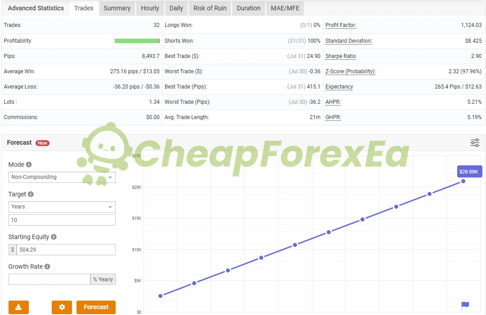Image resolution: width=486 pixels, height=315 pixels.
Task: Click the Average Win value 275.16 pips / $13.05
Action: pos(135,71)
